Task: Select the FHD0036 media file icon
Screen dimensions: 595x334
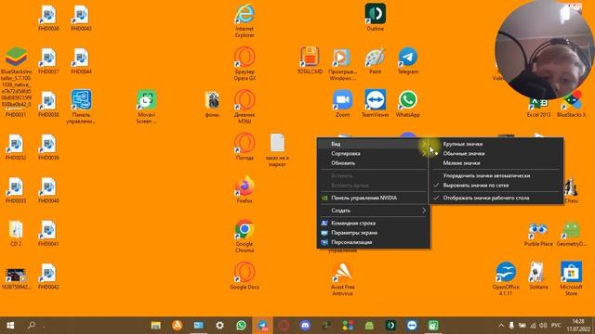Action: [x=48, y=17]
